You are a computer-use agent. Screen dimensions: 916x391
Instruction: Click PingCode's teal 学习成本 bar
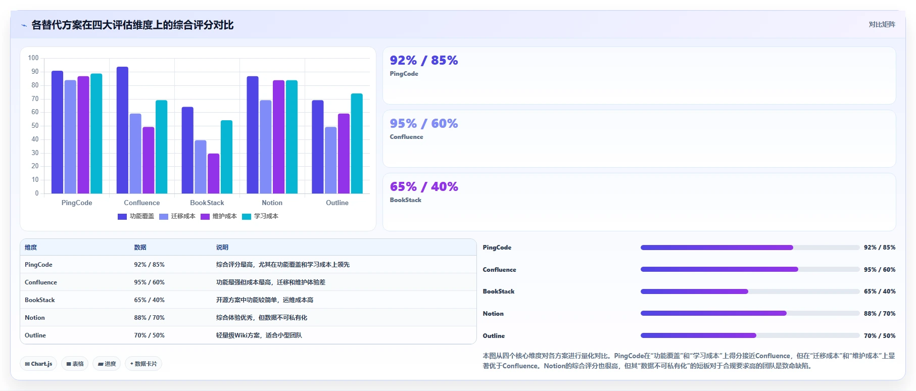pyautogui.click(x=97, y=133)
